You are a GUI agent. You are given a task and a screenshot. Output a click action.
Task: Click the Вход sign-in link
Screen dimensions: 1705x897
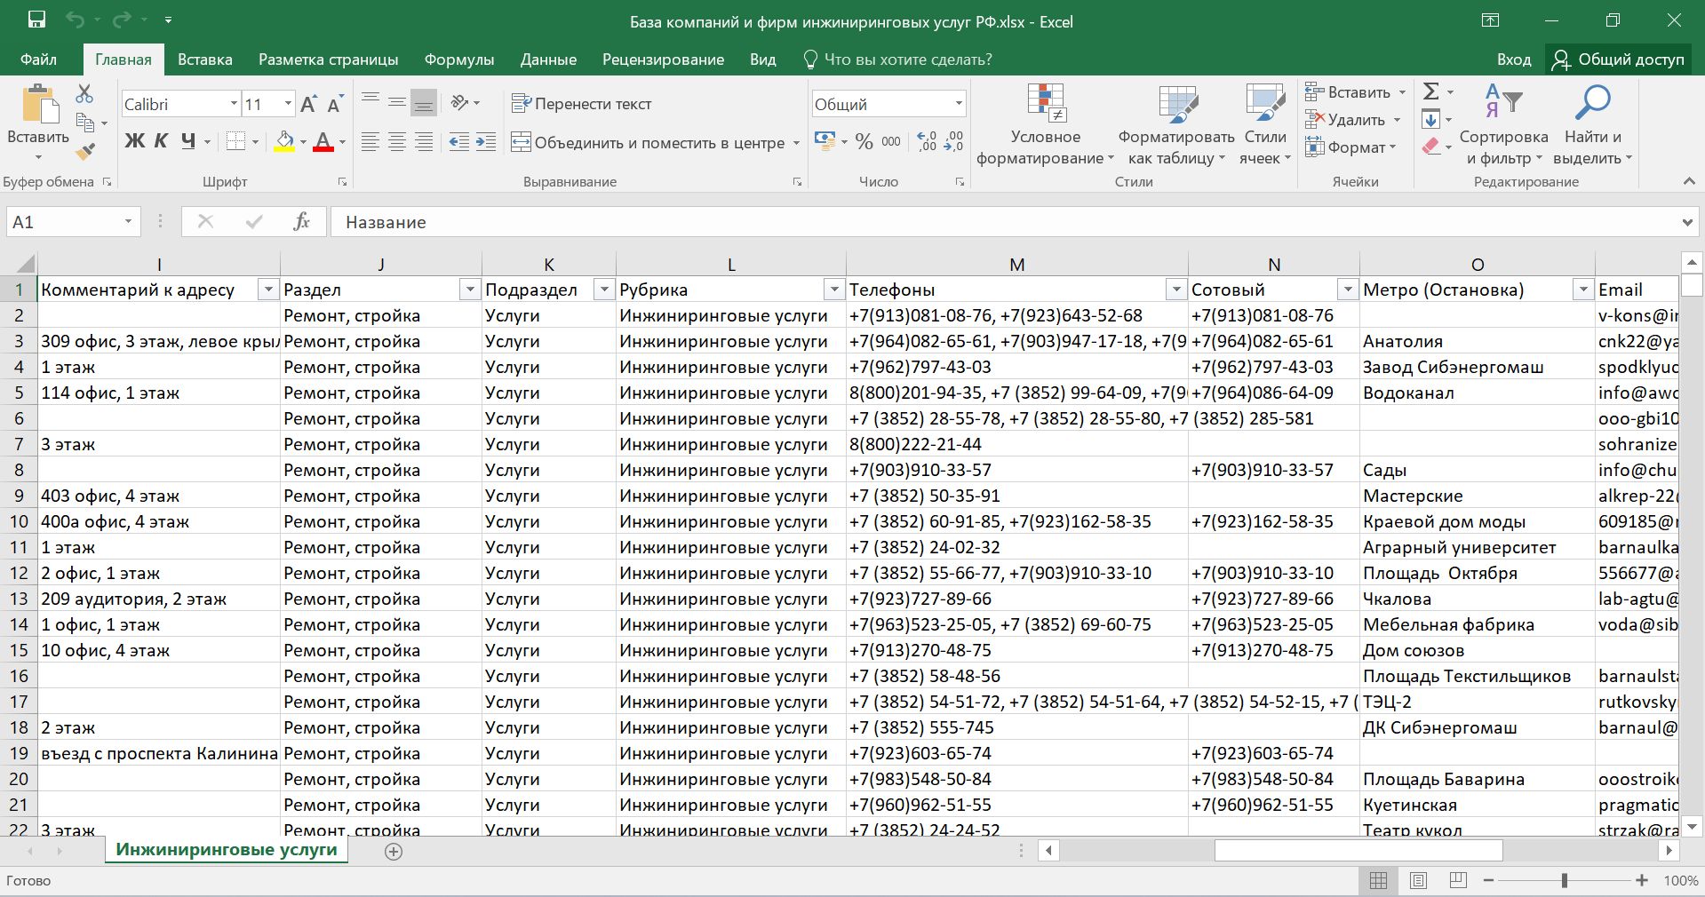(1513, 60)
